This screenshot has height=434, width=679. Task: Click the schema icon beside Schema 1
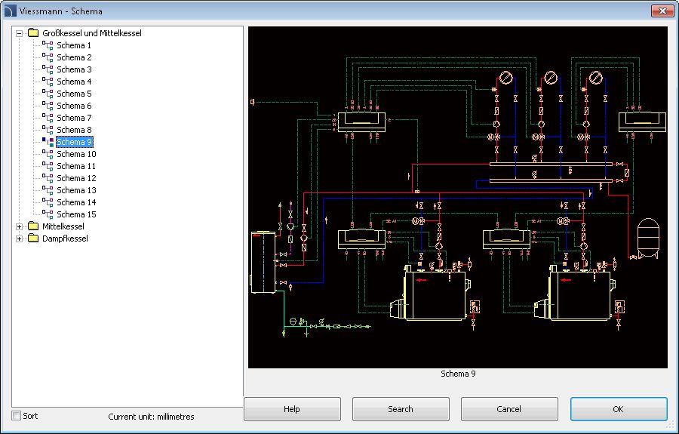point(48,45)
